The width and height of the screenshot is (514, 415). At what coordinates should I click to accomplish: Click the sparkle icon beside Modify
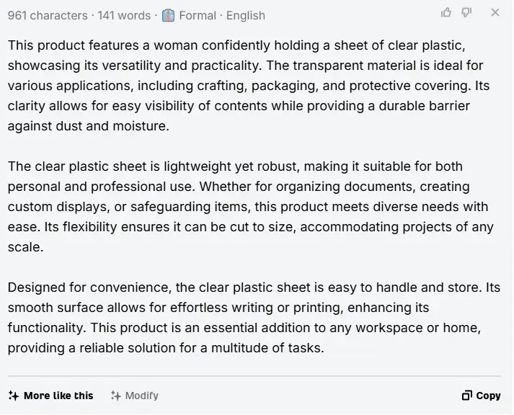pos(115,396)
